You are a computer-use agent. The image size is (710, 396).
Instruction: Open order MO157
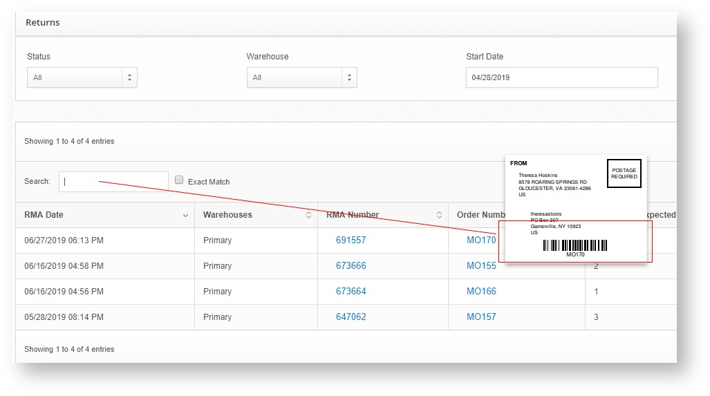click(x=481, y=317)
